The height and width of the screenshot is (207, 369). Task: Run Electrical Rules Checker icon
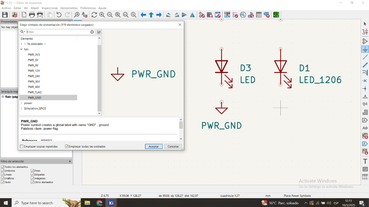pyautogui.click(x=235, y=15)
